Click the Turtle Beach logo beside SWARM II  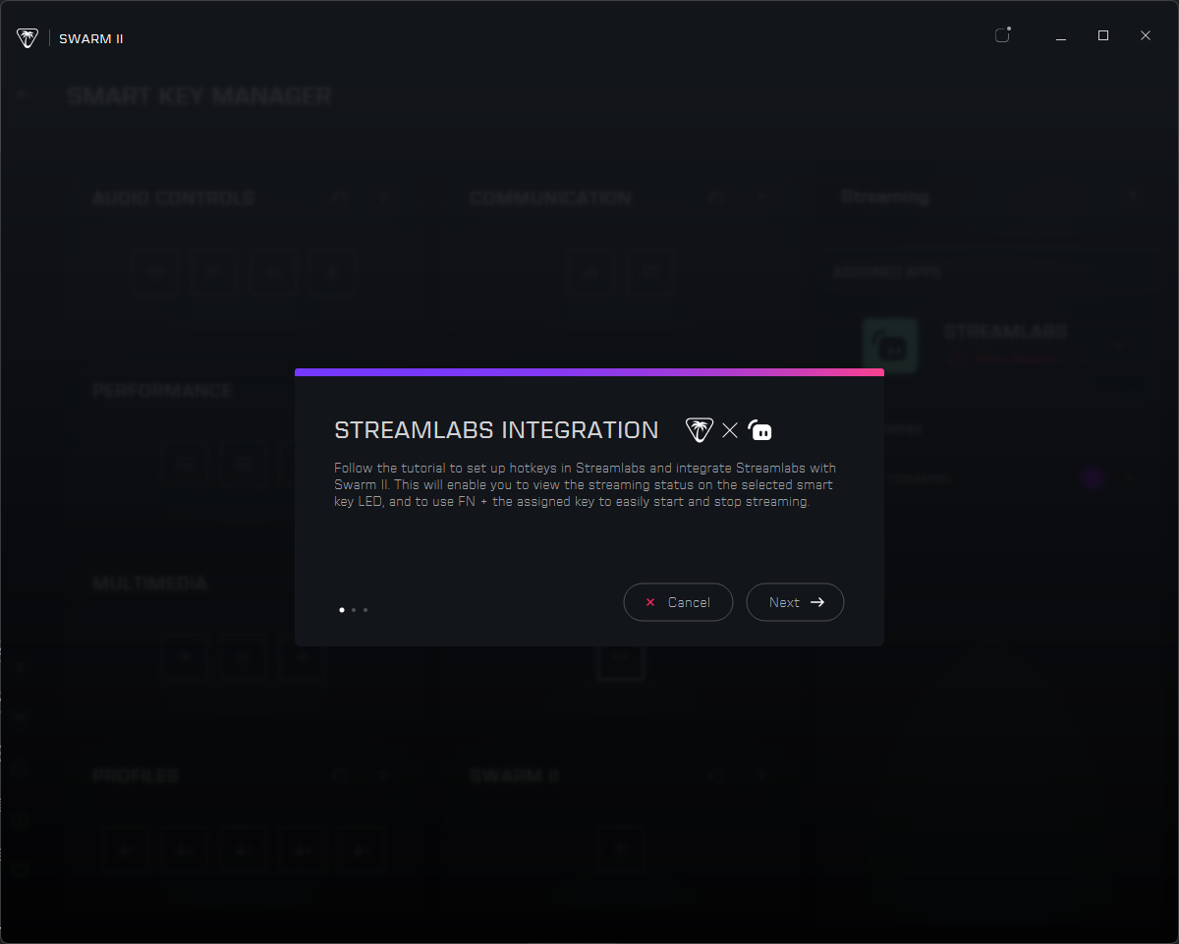[x=28, y=38]
